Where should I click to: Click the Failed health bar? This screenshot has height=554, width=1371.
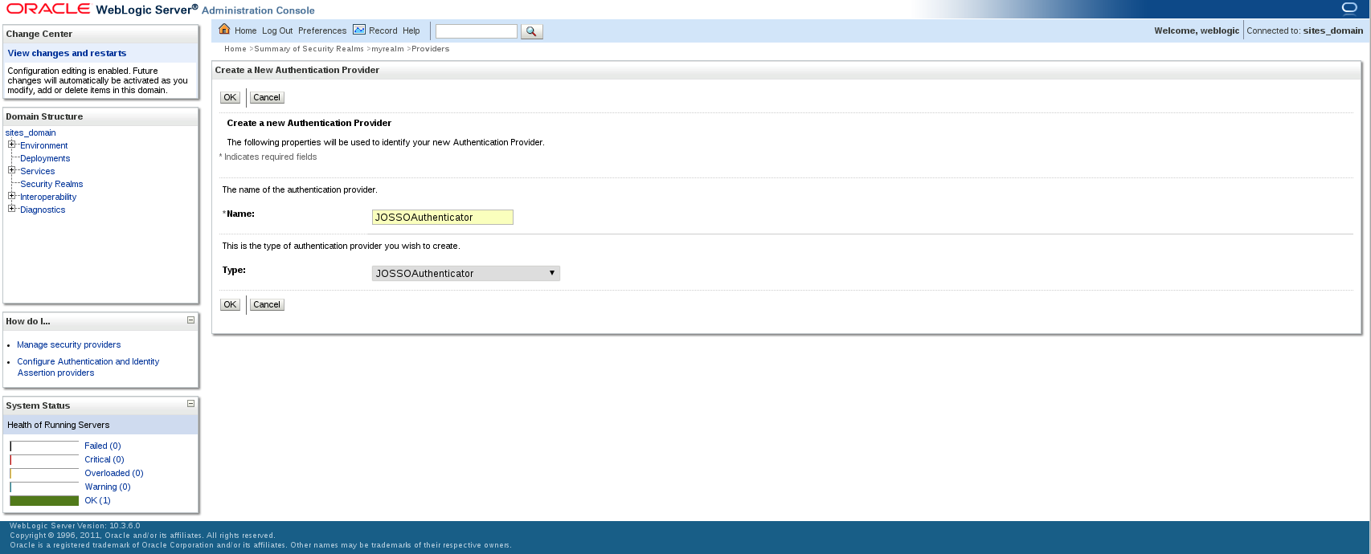[x=44, y=446]
